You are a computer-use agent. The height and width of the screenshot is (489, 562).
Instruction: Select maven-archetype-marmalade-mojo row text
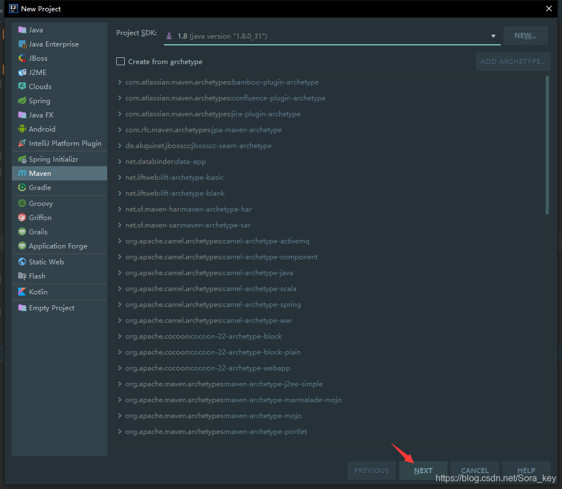[233, 400]
